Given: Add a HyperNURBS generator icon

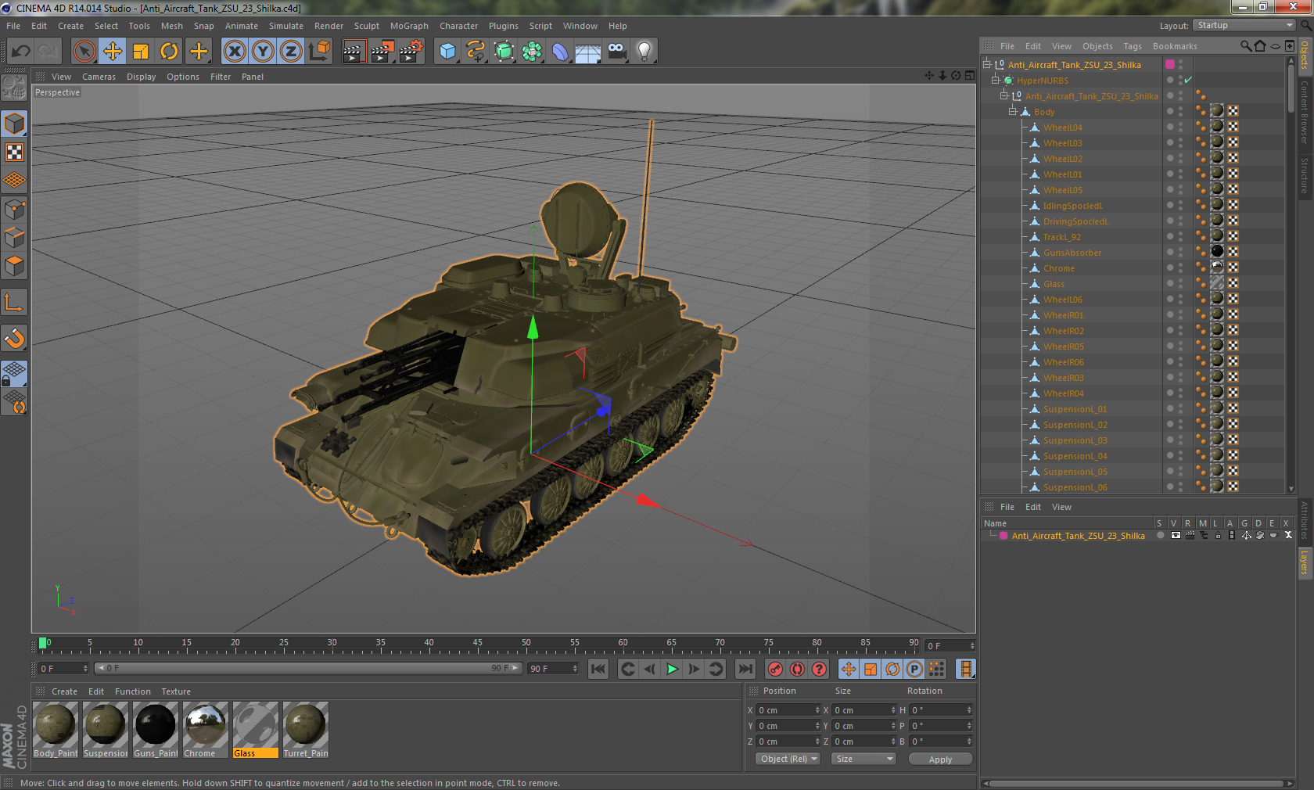Looking at the screenshot, I should [504, 52].
